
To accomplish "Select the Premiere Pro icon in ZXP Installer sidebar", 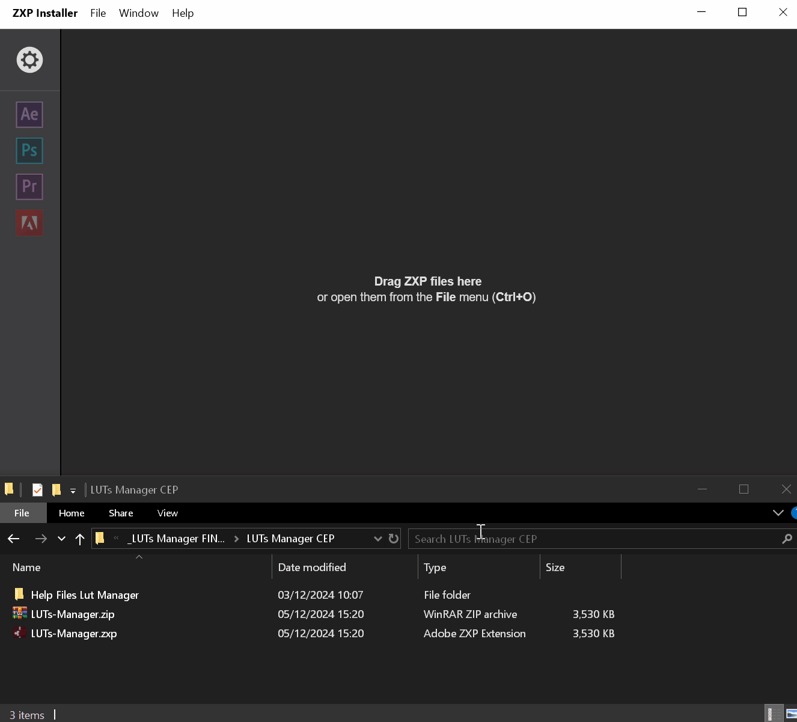I will 29,186.
